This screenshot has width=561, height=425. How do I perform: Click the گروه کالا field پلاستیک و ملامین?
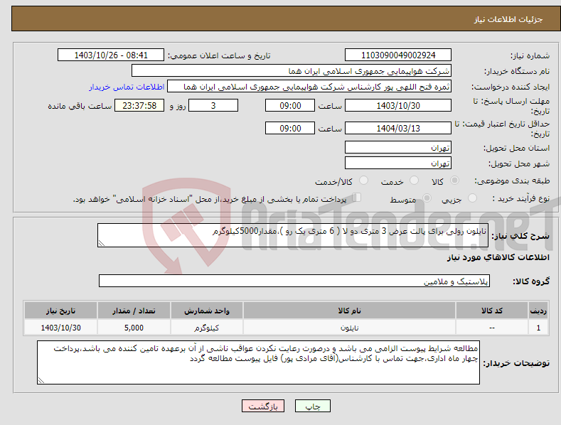294,281
